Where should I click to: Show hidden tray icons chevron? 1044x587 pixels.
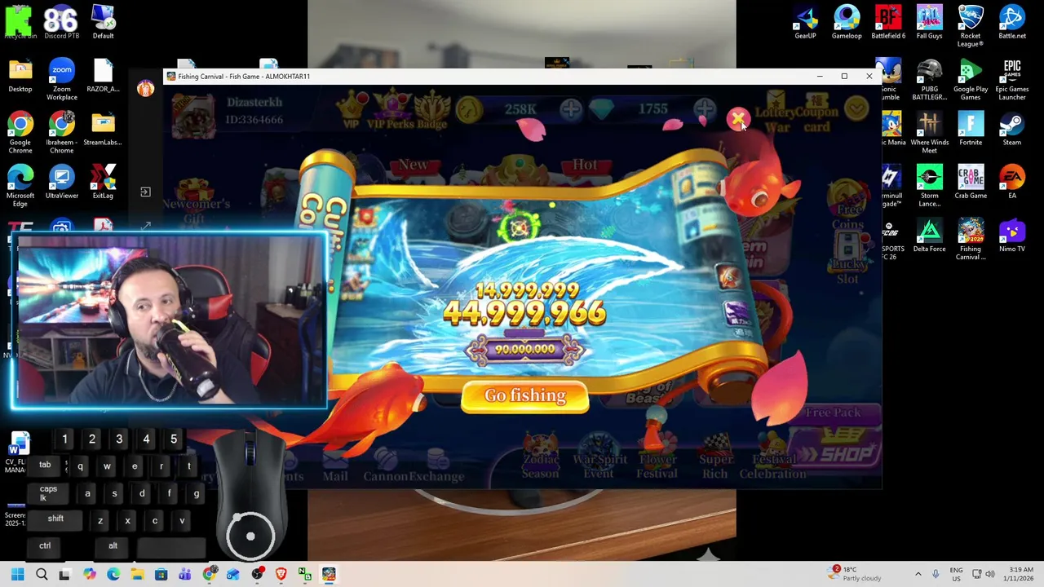[x=918, y=574]
